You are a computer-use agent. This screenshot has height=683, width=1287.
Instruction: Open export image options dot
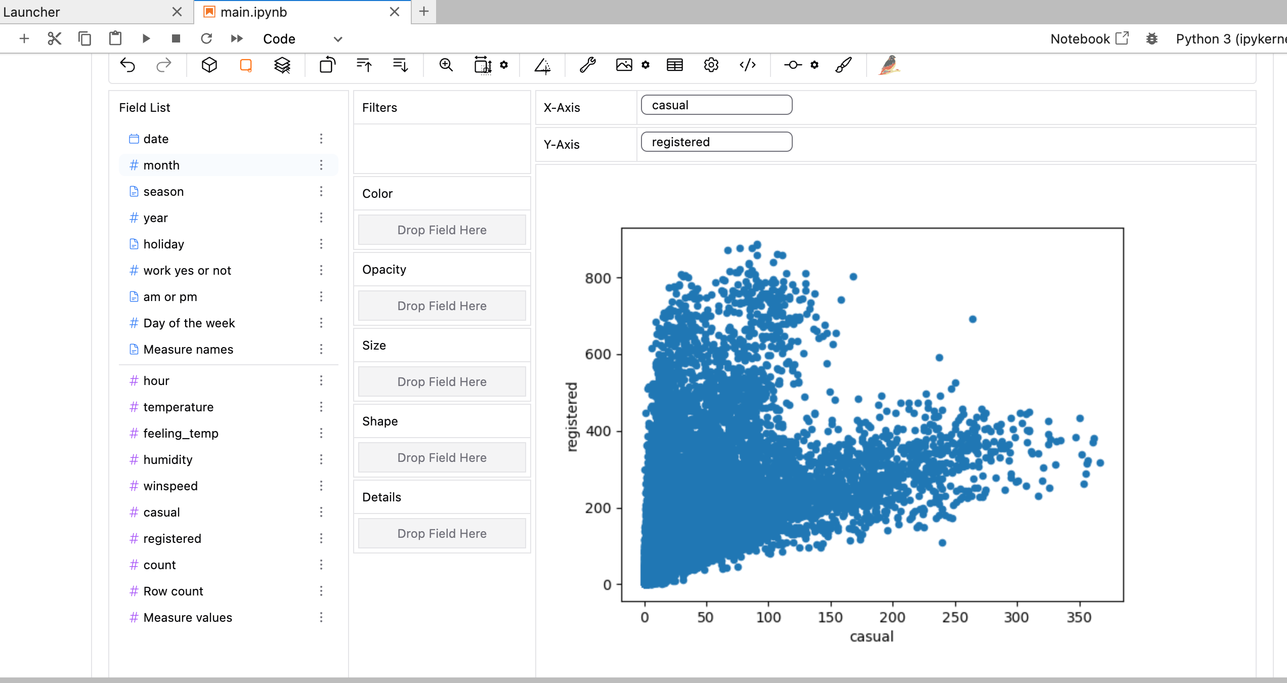[646, 65]
